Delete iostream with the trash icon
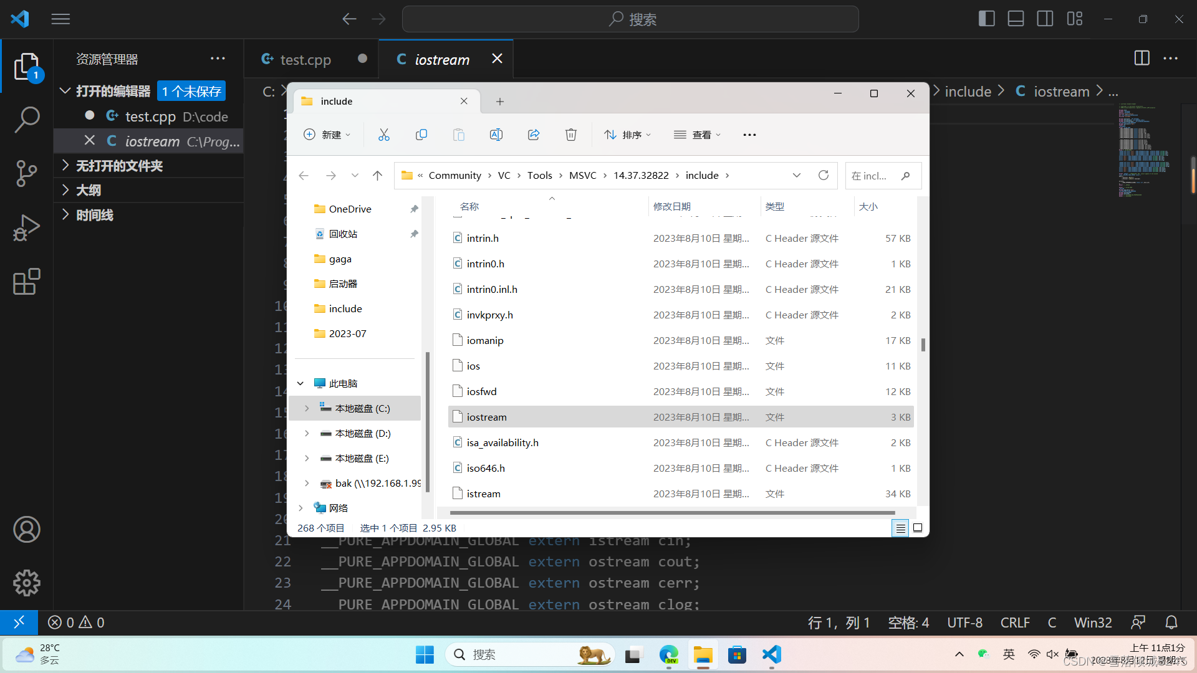Screen dimensions: 1197x673 [x=570, y=135]
